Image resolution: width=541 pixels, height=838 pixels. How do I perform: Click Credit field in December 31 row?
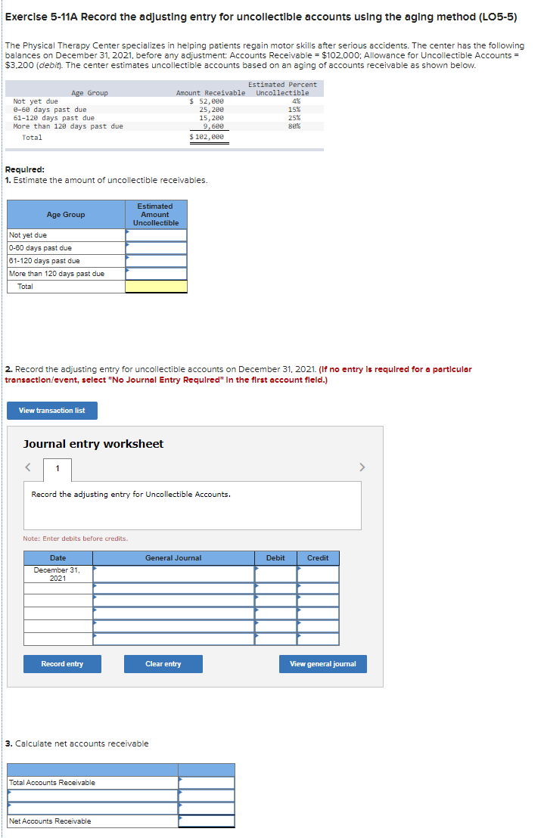click(318, 574)
